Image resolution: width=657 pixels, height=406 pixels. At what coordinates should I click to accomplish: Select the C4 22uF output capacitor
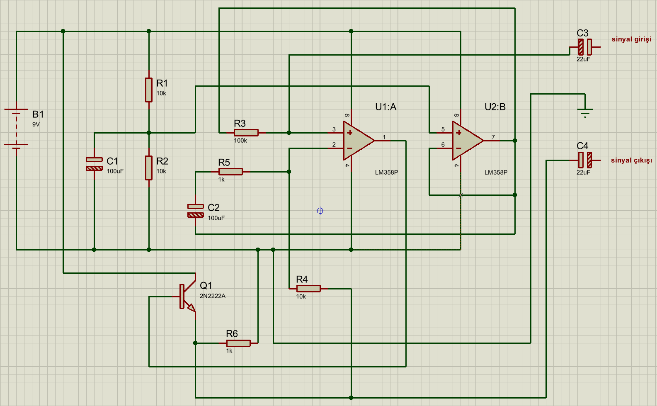click(585, 160)
